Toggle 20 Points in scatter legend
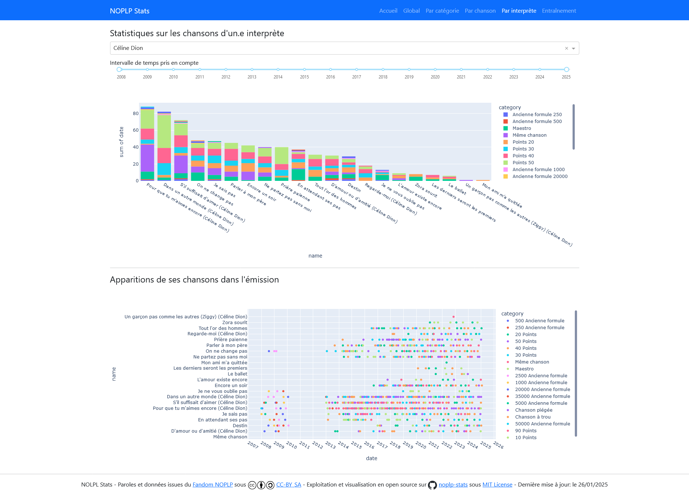Image resolution: width=689 pixels, height=497 pixels. [x=521, y=335]
